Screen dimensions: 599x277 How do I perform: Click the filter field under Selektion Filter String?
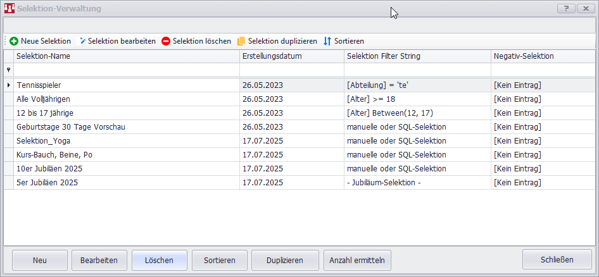pos(417,70)
